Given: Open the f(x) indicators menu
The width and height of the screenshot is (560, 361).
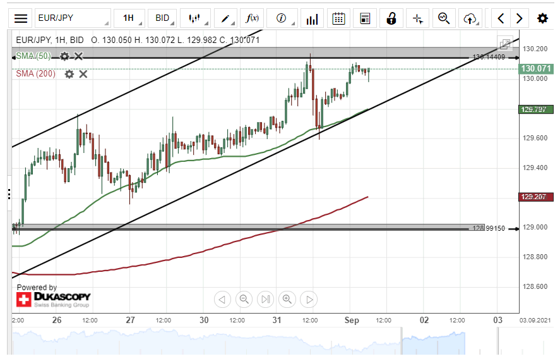Looking at the screenshot, I should click(x=252, y=18).
